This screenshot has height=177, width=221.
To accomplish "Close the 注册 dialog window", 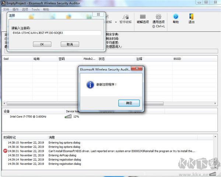I will click(98, 14).
